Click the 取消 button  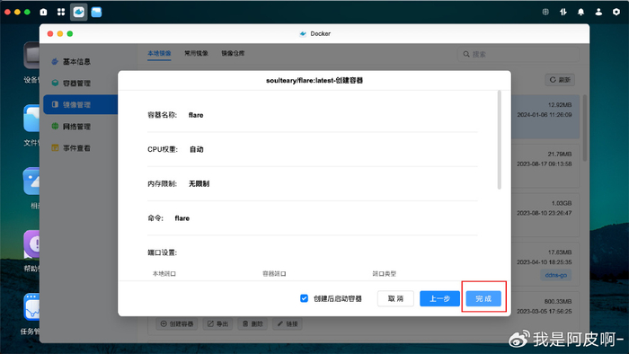point(395,298)
